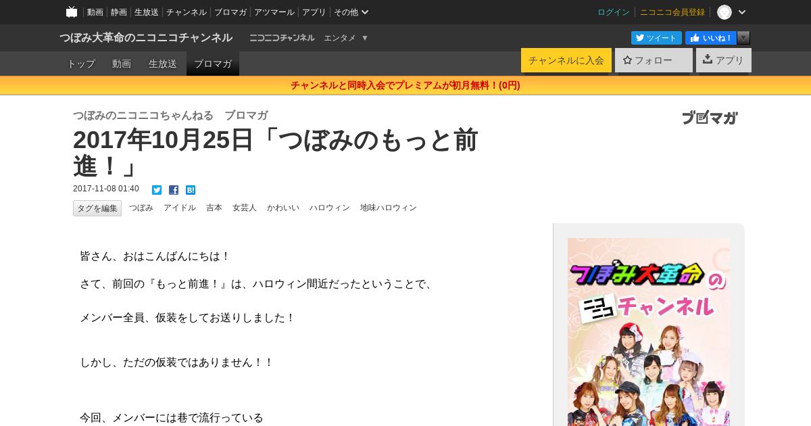Click the ブロマガ logo icon
This screenshot has width=811, height=426.
[710, 118]
